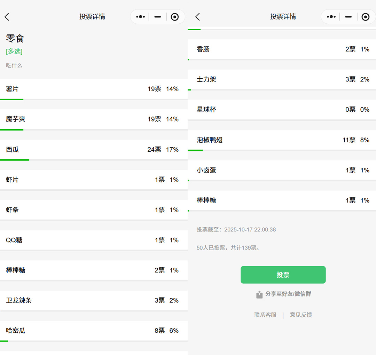The width and height of the screenshot is (376, 355).
Task: Click the green progress bar under 西瓜
Action: [15, 160]
